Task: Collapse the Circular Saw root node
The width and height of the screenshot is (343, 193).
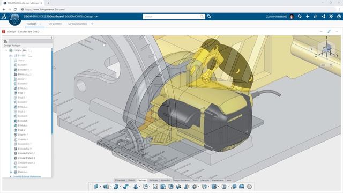Action: click(6, 50)
